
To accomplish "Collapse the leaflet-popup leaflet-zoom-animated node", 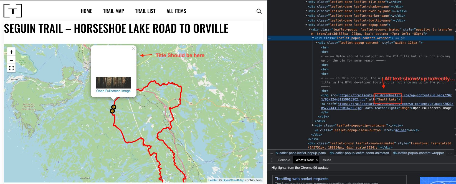I will (x=310, y=29).
